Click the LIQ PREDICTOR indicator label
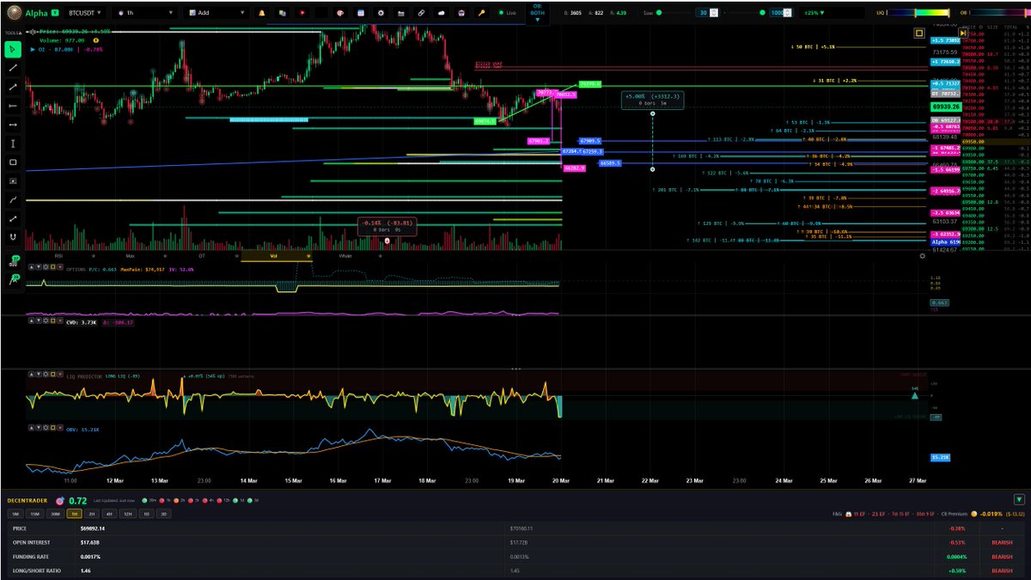Image resolution: width=1031 pixels, height=580 pixels. [84, 376]
